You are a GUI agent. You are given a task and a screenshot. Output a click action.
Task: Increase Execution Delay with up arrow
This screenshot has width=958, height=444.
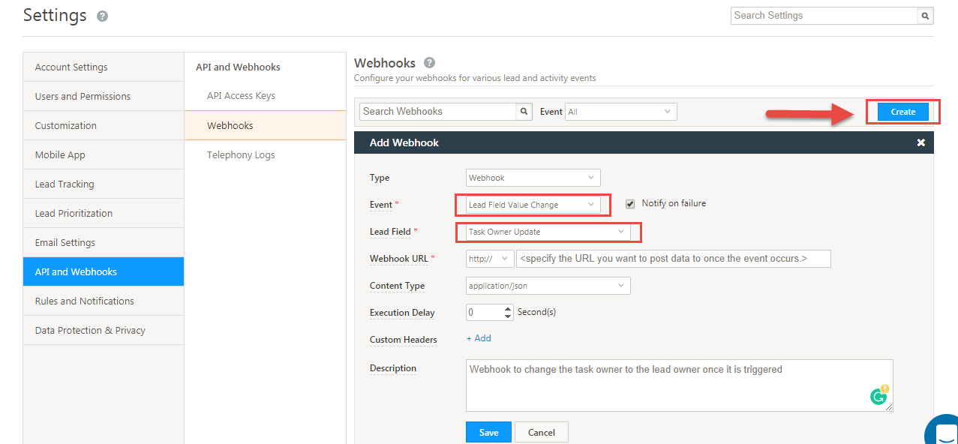click(x=508, y=308)
